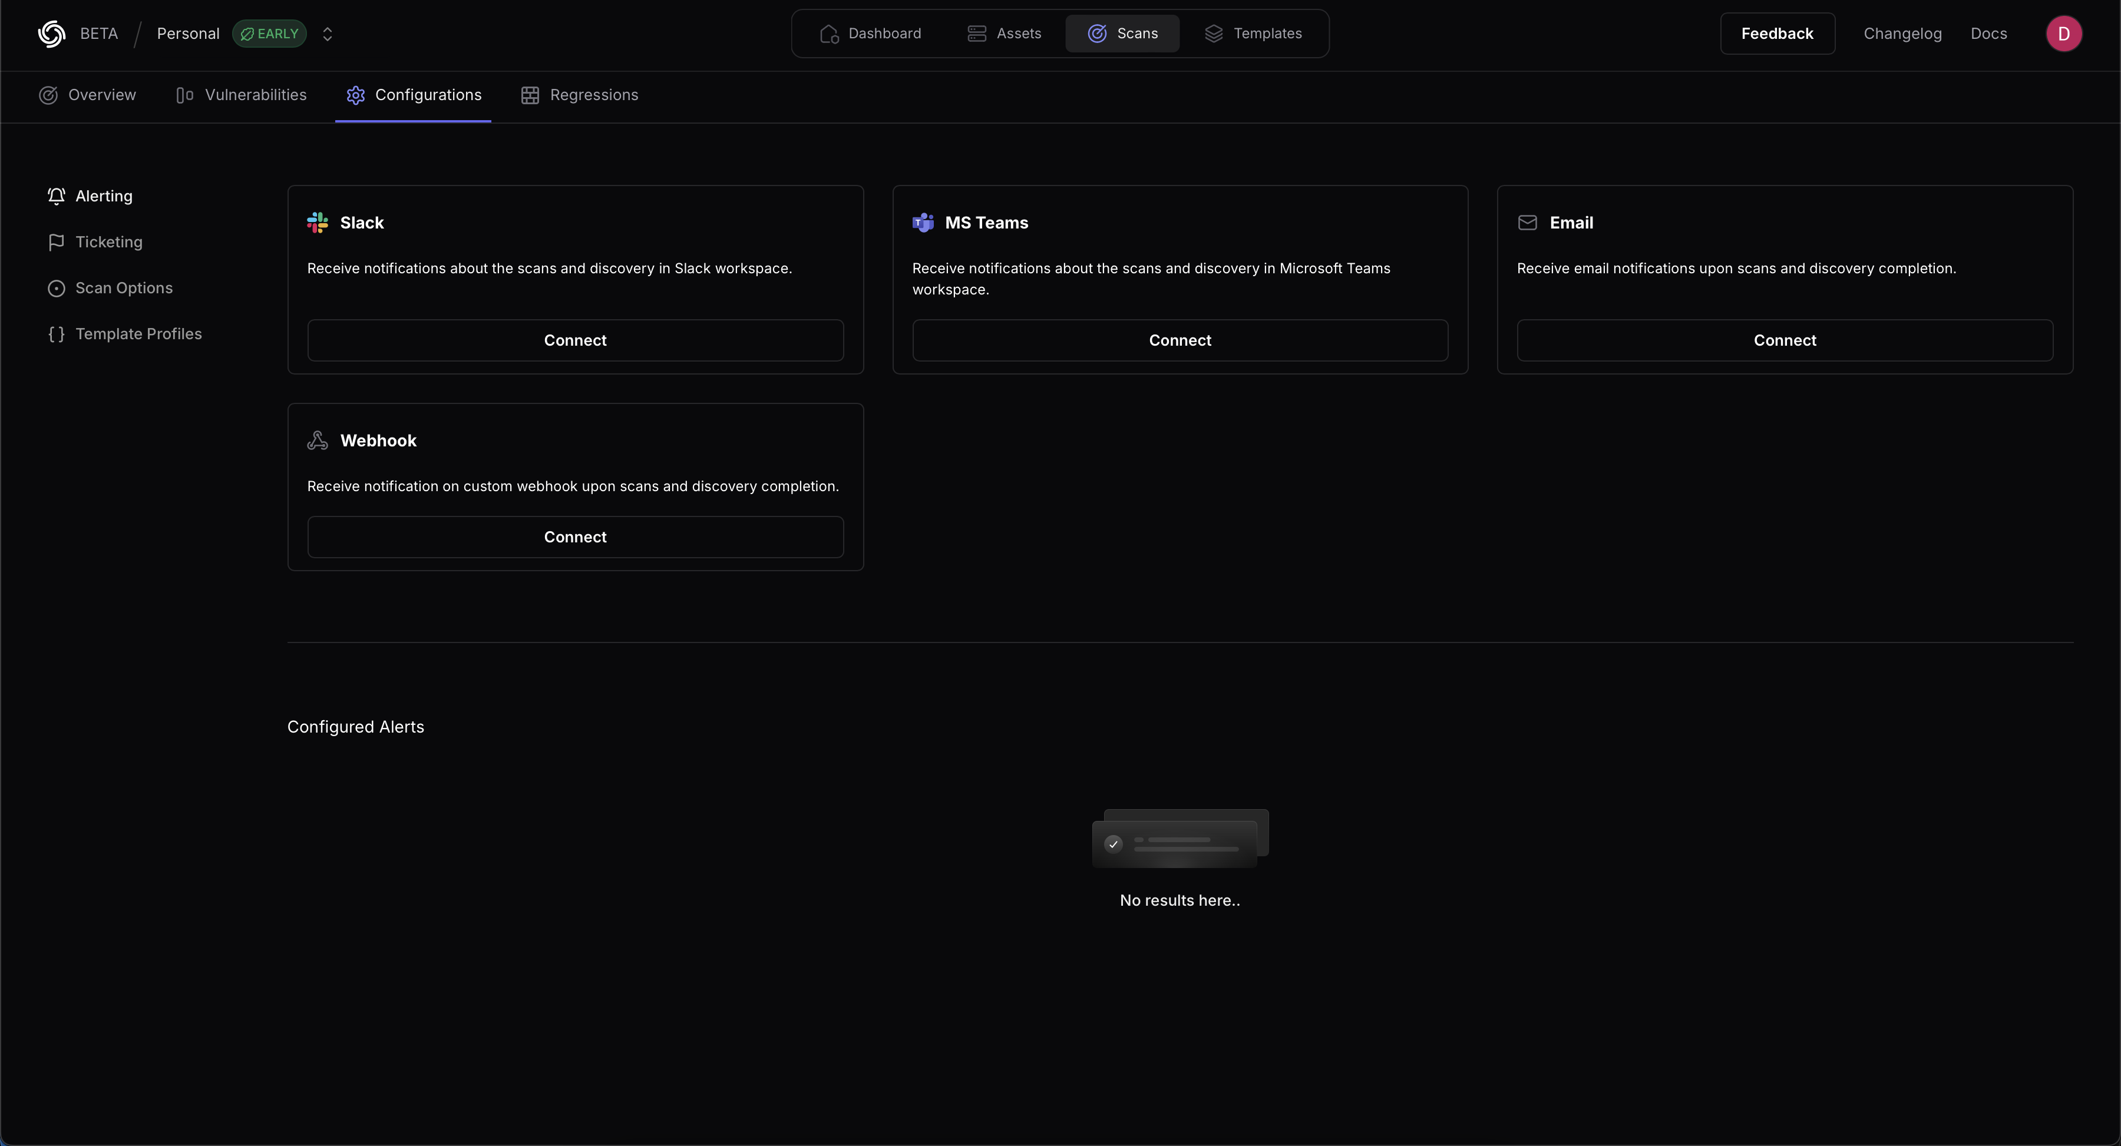The height and width of the screenshot is (1146, 2121).
Task: Open the Changelog link
Action: 1902,34
